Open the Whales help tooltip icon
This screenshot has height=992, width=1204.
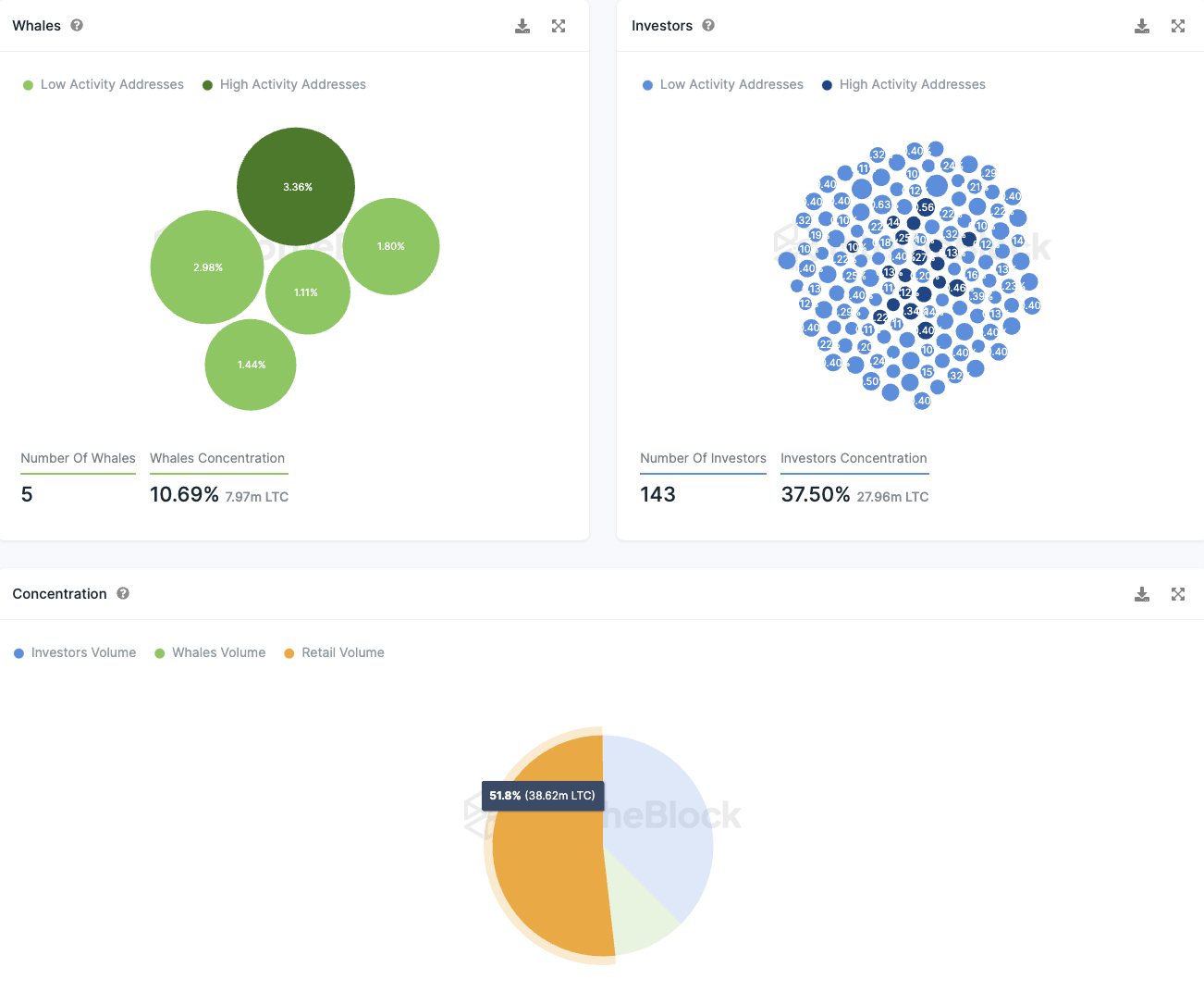coord(77,25)
